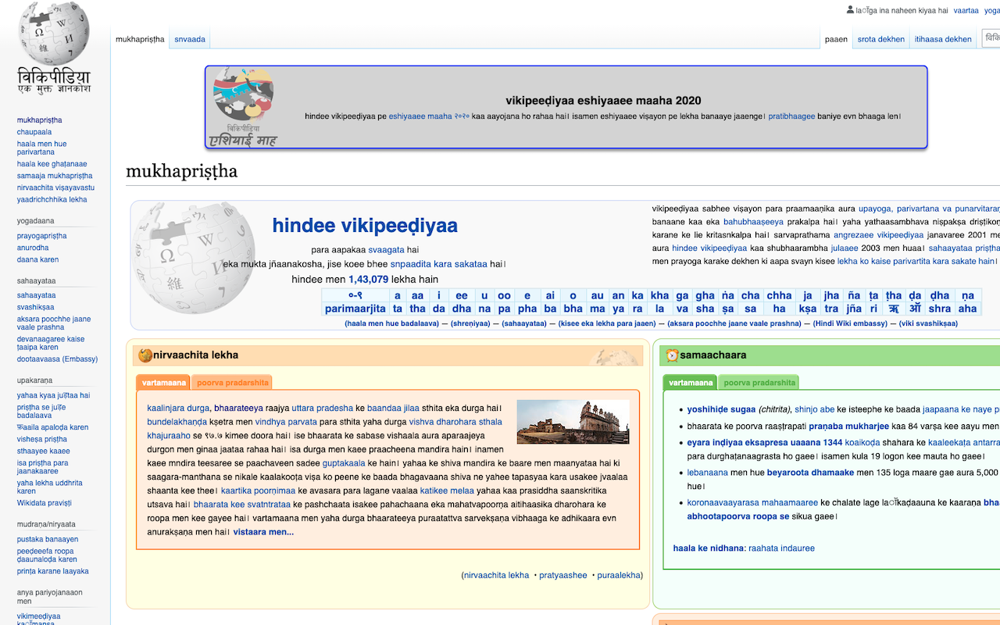Click pratibhaagee link in banner

pyautogui.click(x=790, y=116)
